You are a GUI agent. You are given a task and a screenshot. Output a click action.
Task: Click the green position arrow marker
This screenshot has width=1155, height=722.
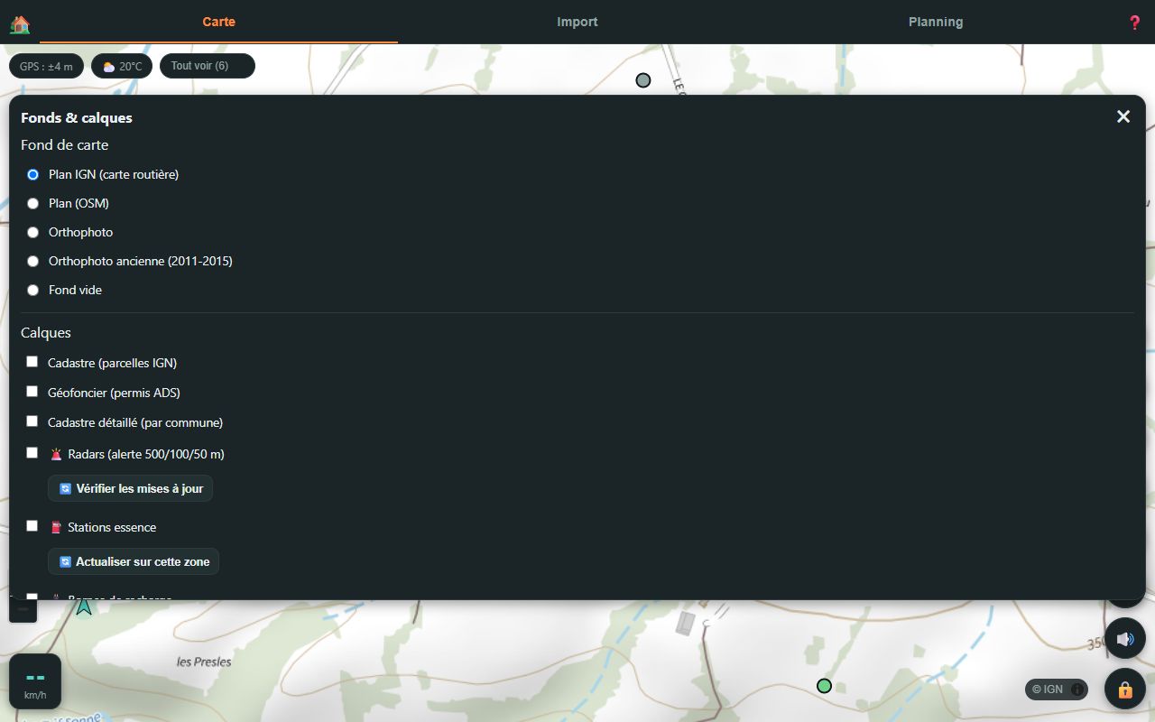click(84, 606)
